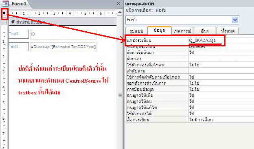Click the form selector square at ruler corner
This screenshot has width=254, height=149.
point(4,13)
